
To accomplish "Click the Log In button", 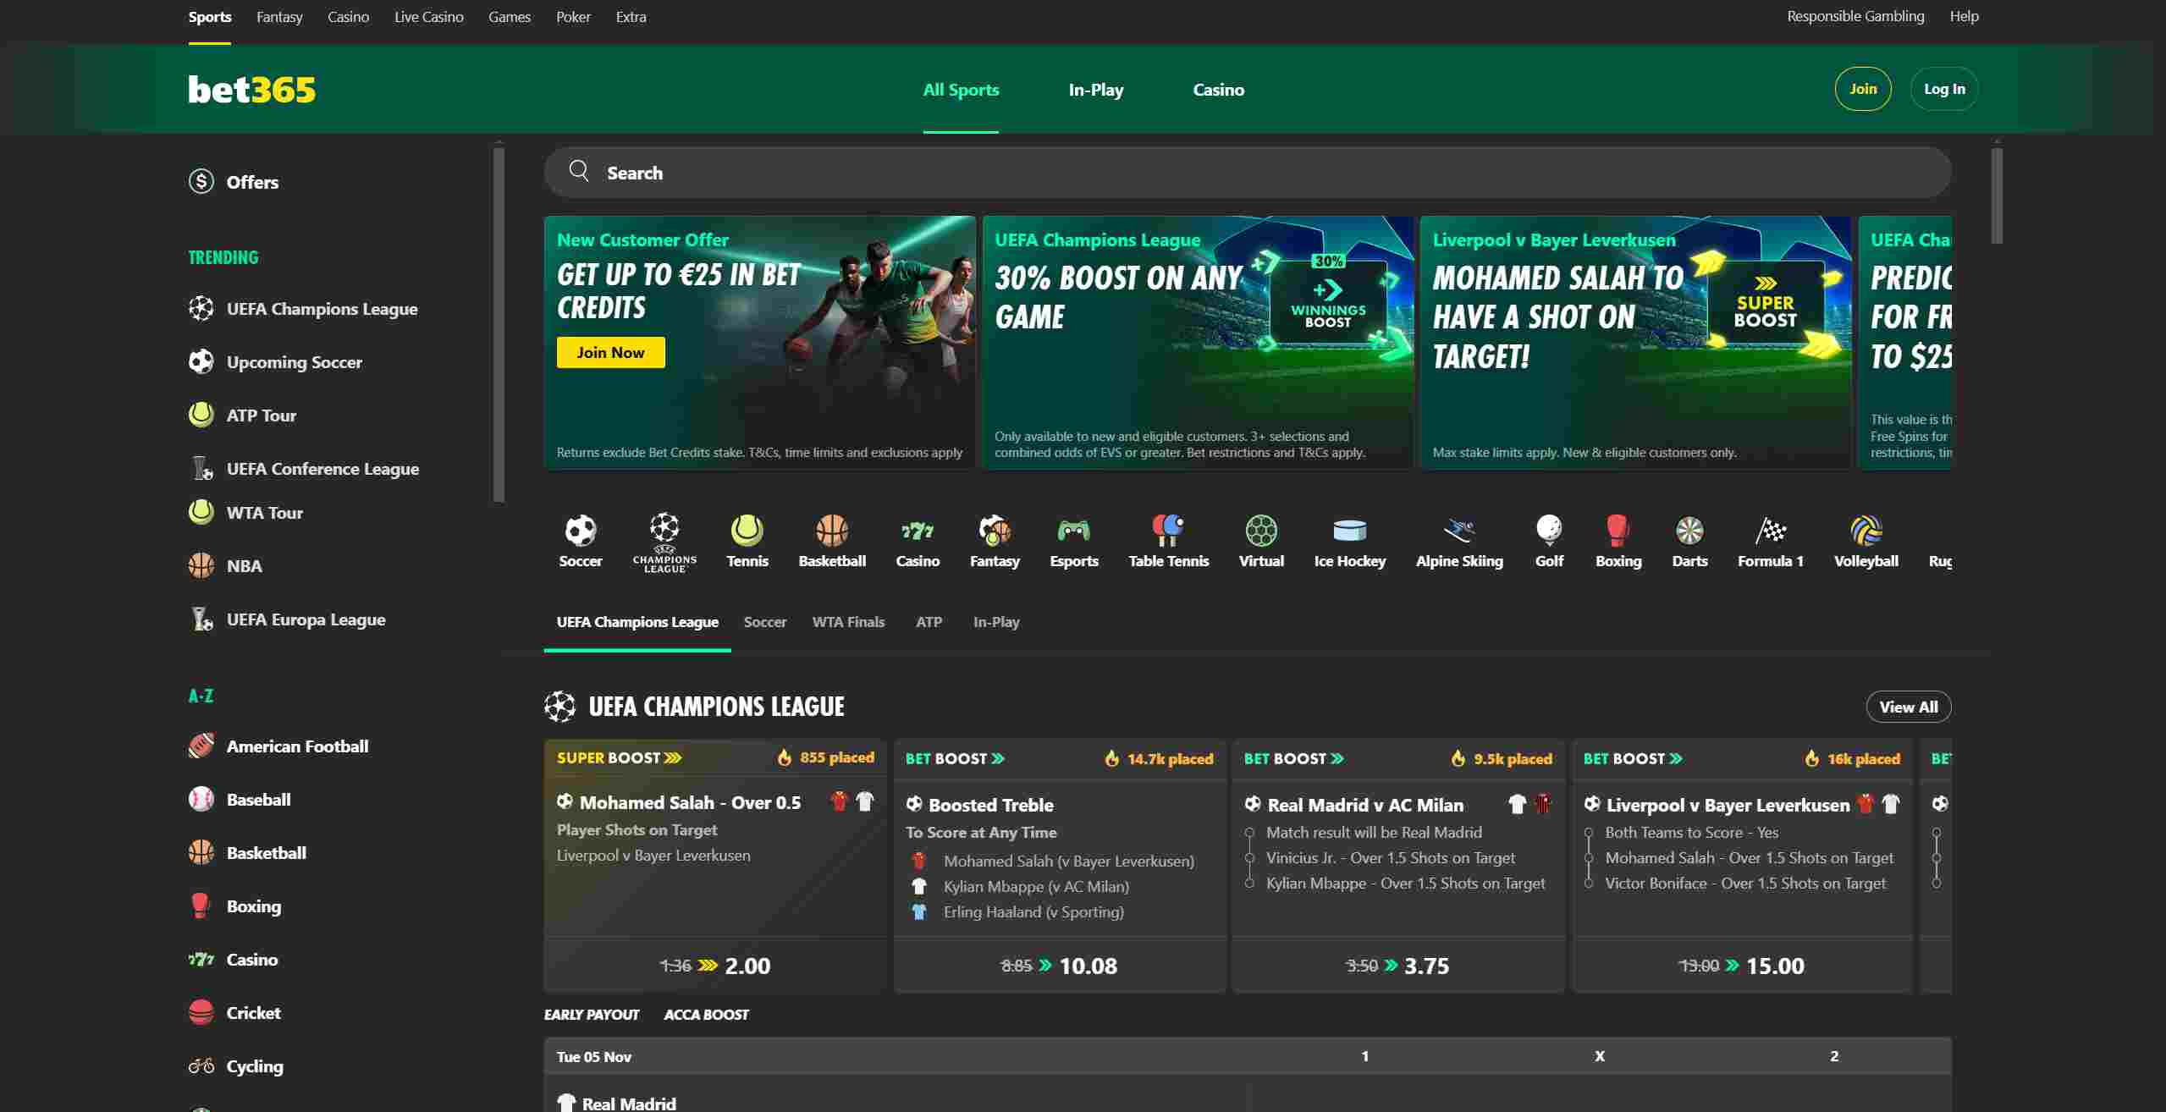I will [1944, 89].
